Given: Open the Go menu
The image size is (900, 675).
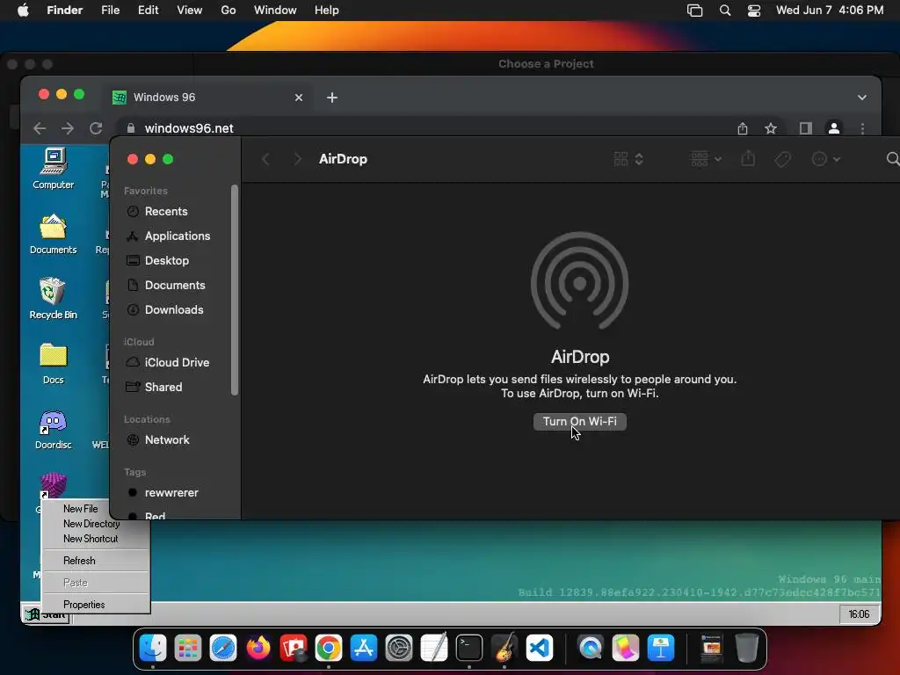Looking at the screenshot, I should pyautogui.click(x=229, y=11).
